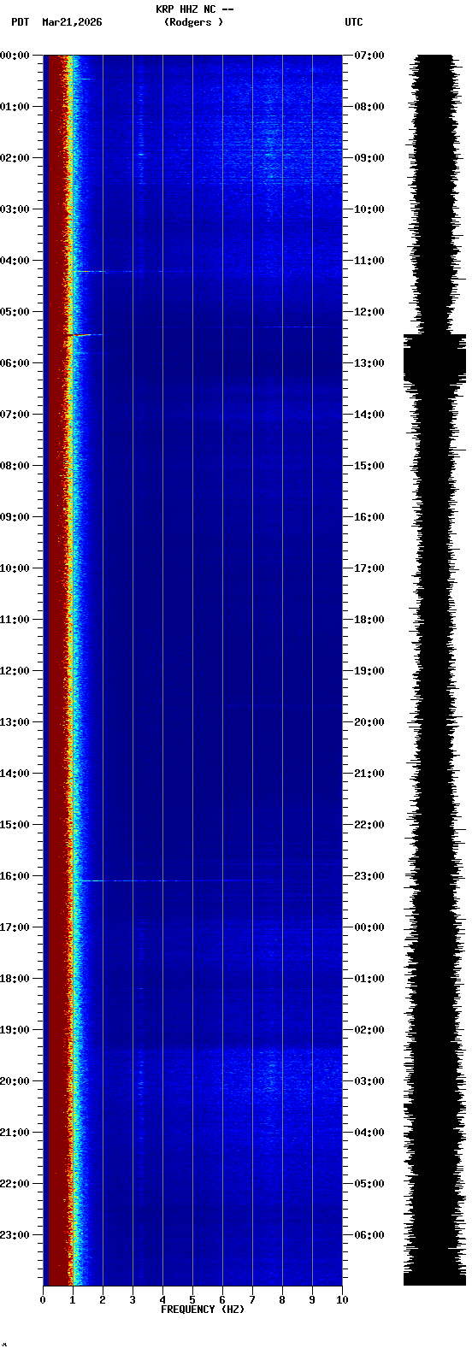Click the PDT "21:00" time label
The width and height of the screenshot is (472, 1354).
[x=15, y=1133]
